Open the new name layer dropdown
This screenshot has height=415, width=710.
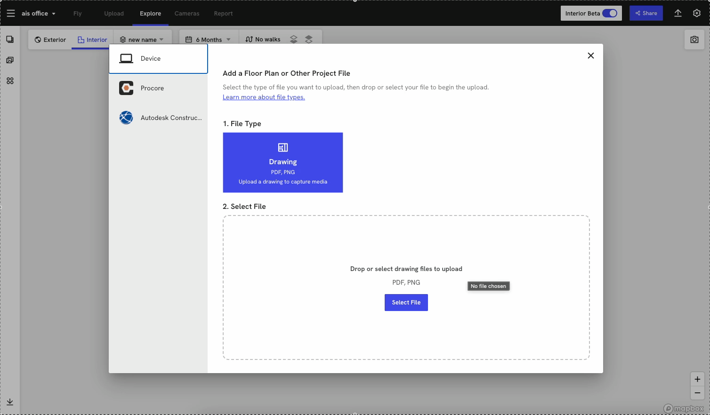[x=142, y=40]
